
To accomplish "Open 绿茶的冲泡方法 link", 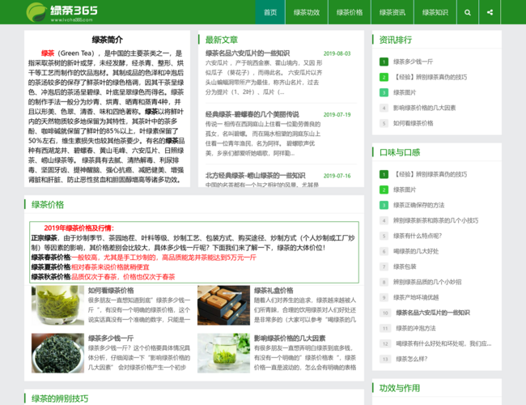I will point(416,328).
